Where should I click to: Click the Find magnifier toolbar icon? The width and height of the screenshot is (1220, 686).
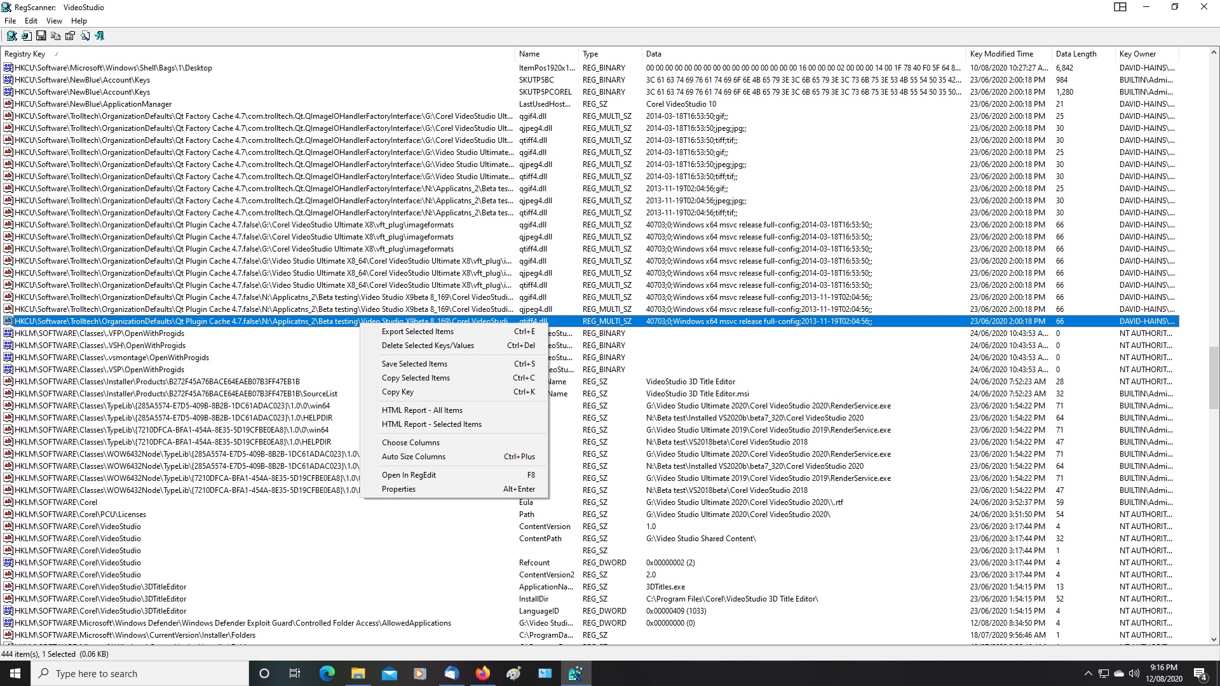(85, 36)
